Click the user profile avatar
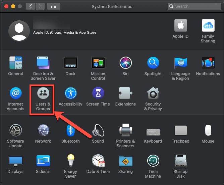Image resolution: width=224 pixels, height=185 pixels. 19,31
